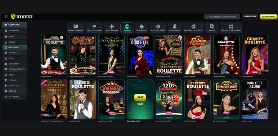
Task: Click the Přihlášení login button
Action: [250, 17]
